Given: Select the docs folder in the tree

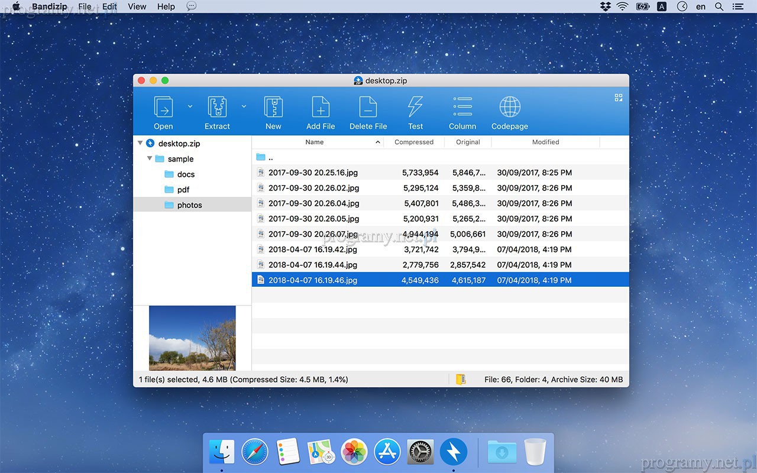Looking at the screenshot, I should tap(186, 174).
